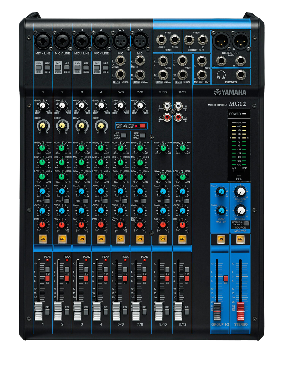Image resolution: width=282 pixels, height=376 pixels.
Task: Click the GROUP 1-2 fader
Action: coord(217,311)
